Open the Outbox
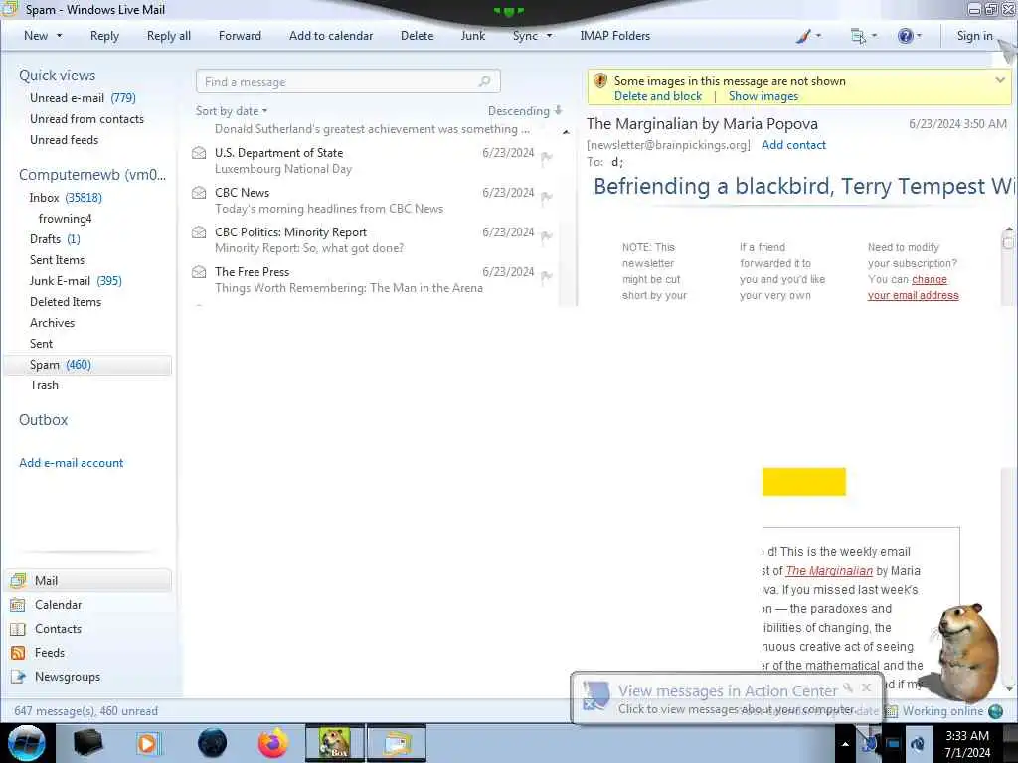 pos(43,420)
